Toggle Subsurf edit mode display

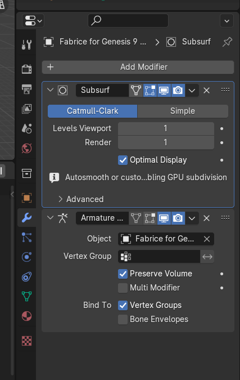point(150,91)
